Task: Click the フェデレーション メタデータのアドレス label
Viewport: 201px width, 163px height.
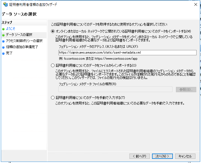Action: pos(99,47)
